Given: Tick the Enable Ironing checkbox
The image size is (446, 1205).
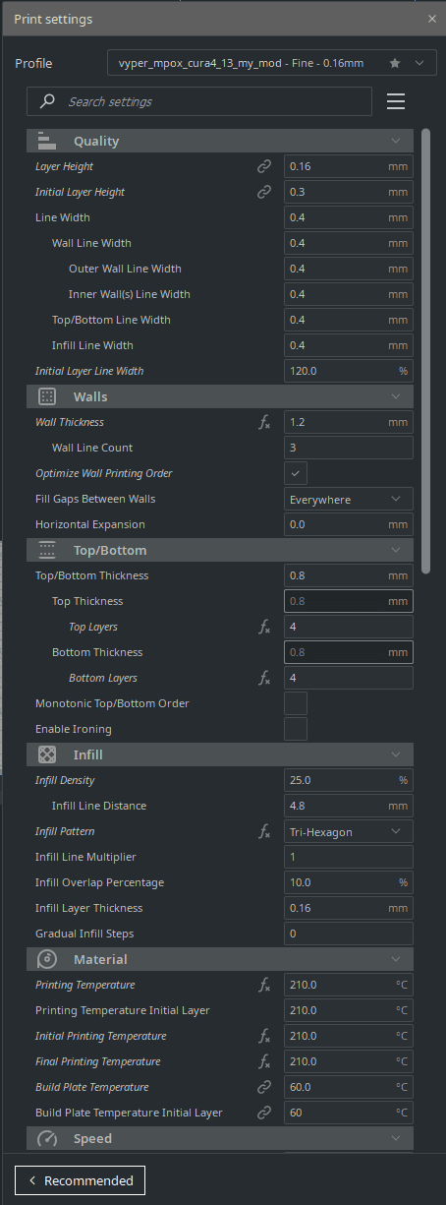Looking at the screenshot, I should pyautogui.click(x=296, y=729).
